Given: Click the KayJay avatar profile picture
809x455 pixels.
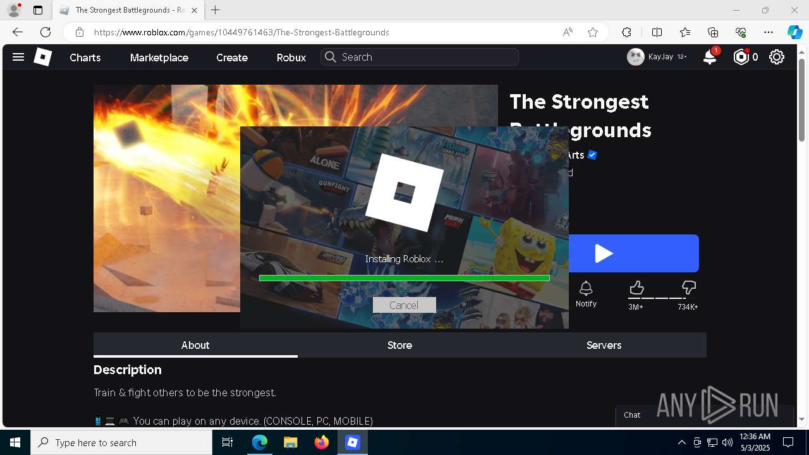Looking at the screenshot, I should [635, 57].
